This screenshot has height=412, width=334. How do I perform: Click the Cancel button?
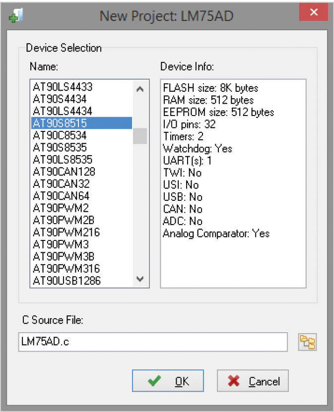tap(253, 381)
